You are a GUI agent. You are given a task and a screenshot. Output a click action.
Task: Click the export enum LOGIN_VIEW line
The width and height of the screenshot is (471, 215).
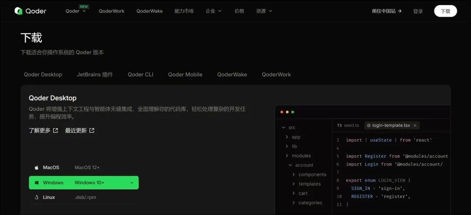coord(378,180)
